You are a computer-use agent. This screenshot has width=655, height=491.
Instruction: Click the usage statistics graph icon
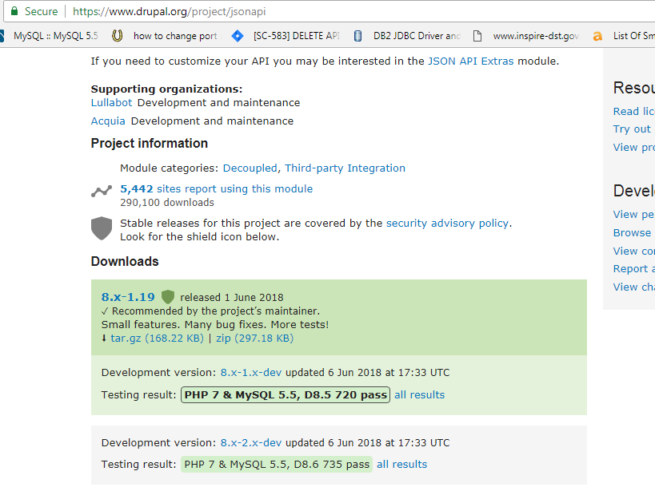click(102, 191)
